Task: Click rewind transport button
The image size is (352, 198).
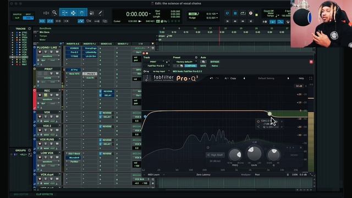Action: coord(235,21)
